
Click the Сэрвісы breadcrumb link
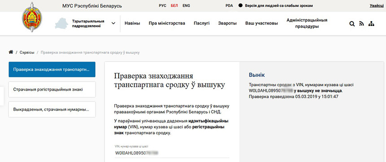pos(27,53)
